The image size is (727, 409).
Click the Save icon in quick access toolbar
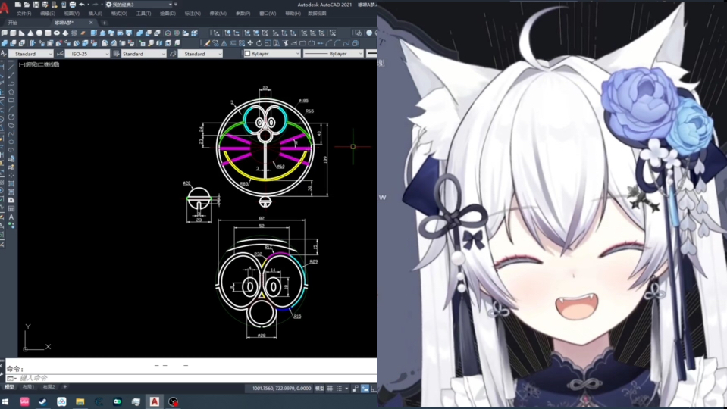[x=36, y=5]
